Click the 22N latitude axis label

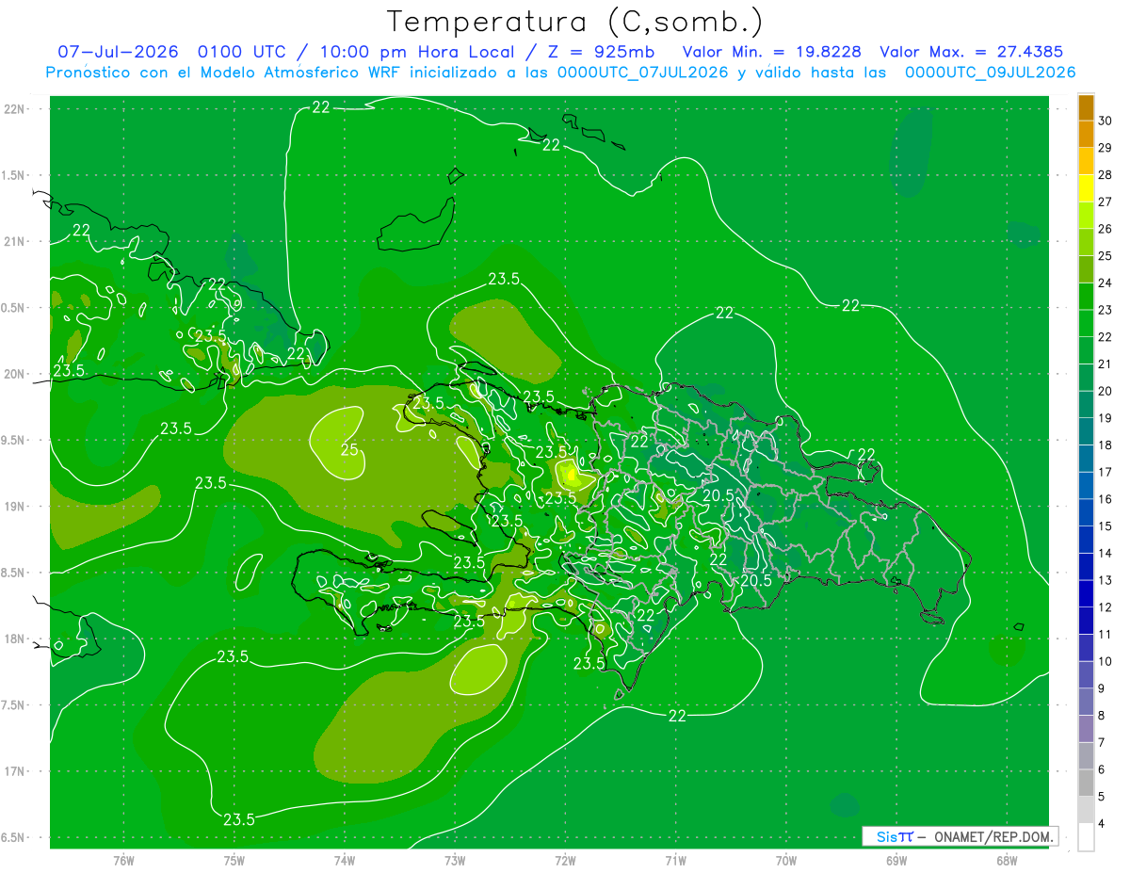coord(15,109)
